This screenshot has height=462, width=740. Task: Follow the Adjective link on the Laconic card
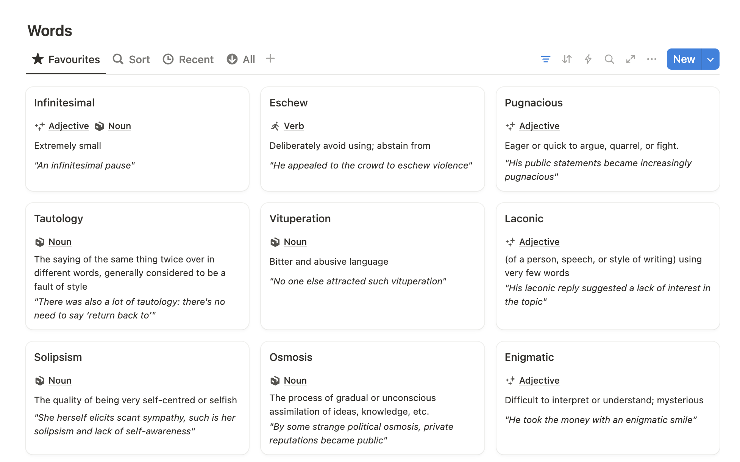click(x=539, y=242)
